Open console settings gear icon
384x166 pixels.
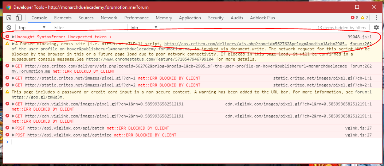(376, 27)
